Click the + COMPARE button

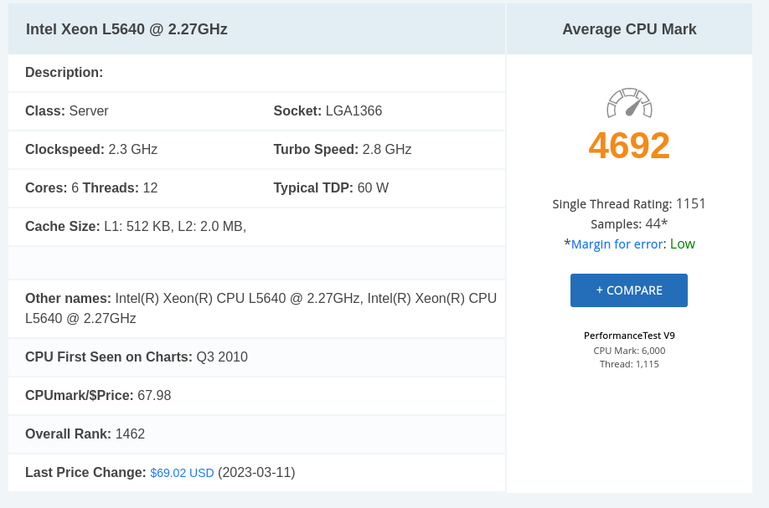click(x=629, y=290)
